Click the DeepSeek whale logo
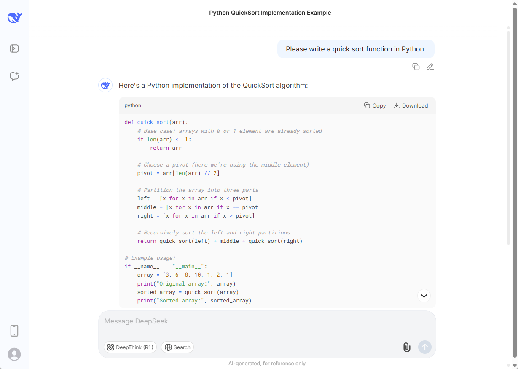Viewport: 518px width, 369px height. tap(14, 17)
